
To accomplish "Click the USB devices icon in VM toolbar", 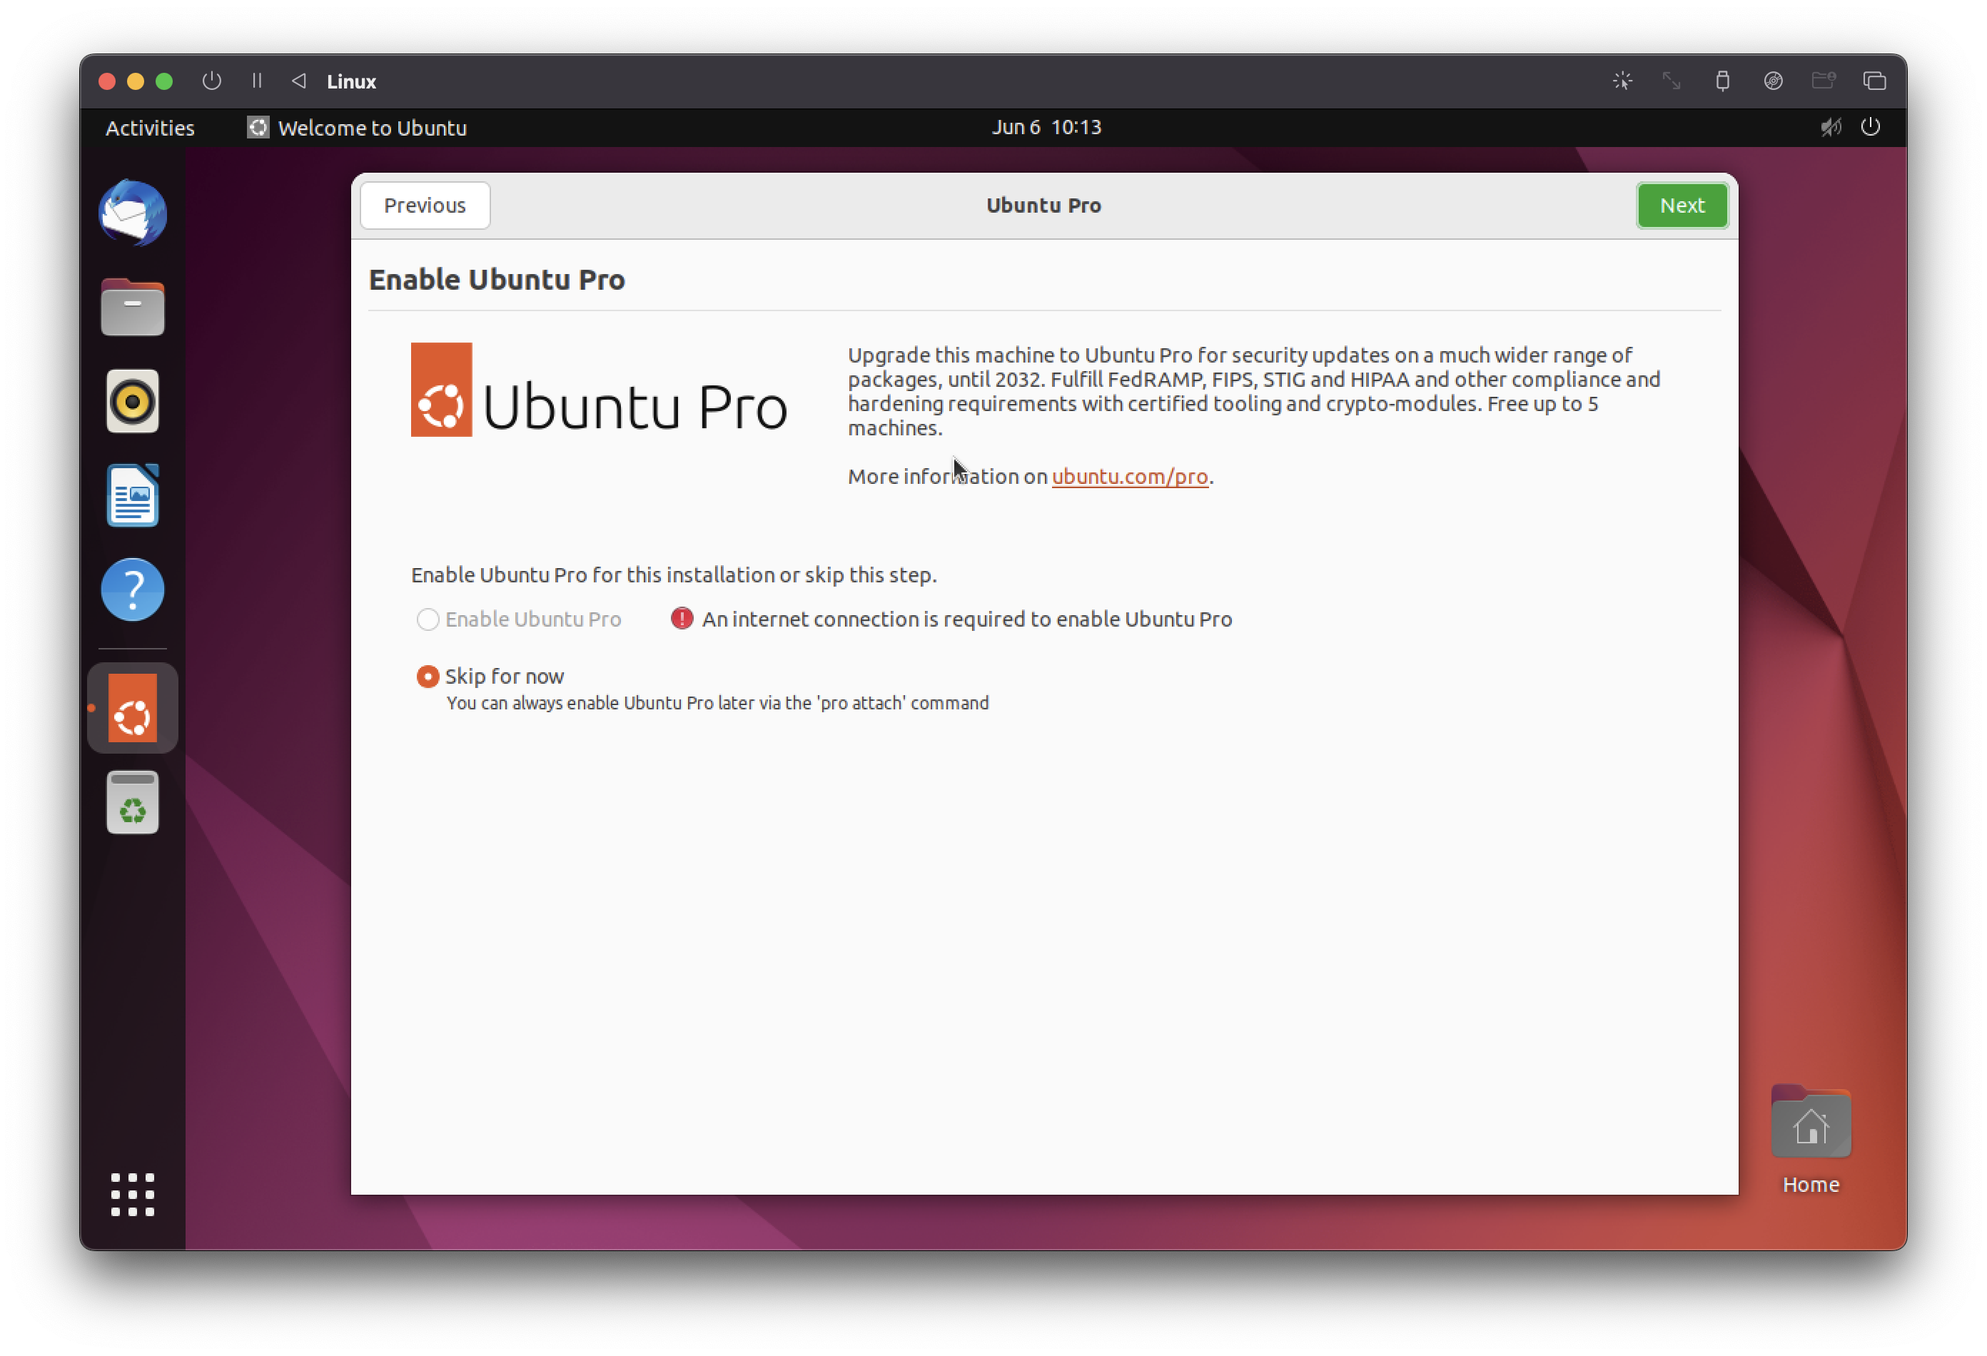I will tap(1722, 81).
